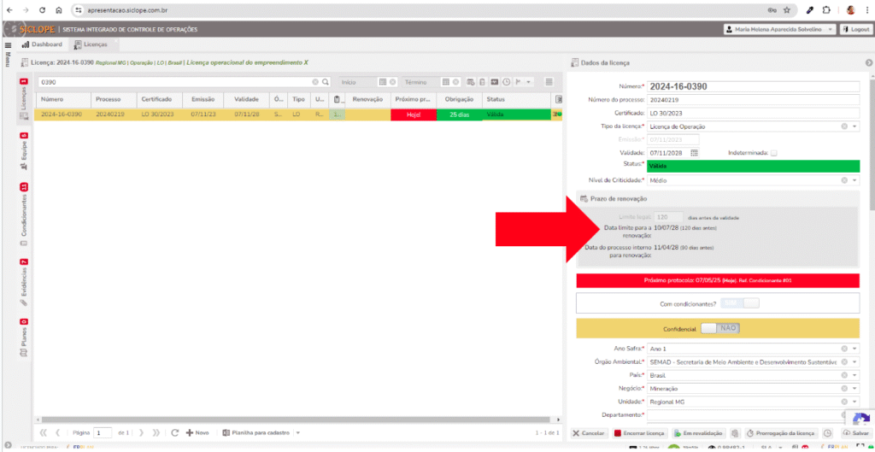Click the Cancelar button

point(590,433)
